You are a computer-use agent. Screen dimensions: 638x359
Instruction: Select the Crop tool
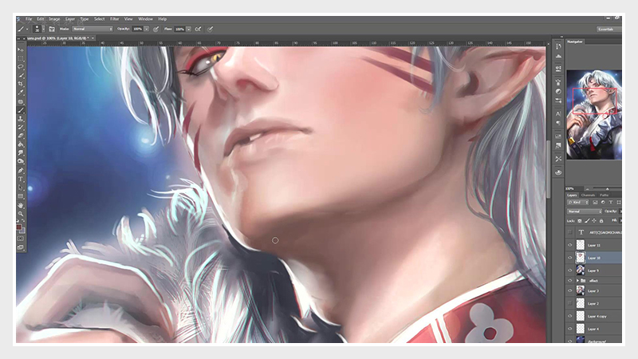(x=21, y=84)
